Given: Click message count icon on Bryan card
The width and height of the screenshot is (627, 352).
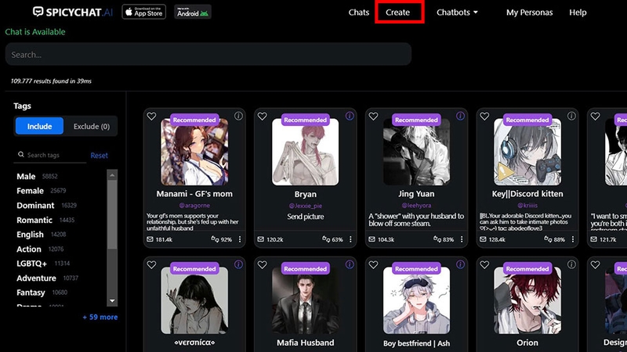Looking at the screenshot, I should click(x=261, y=239).
